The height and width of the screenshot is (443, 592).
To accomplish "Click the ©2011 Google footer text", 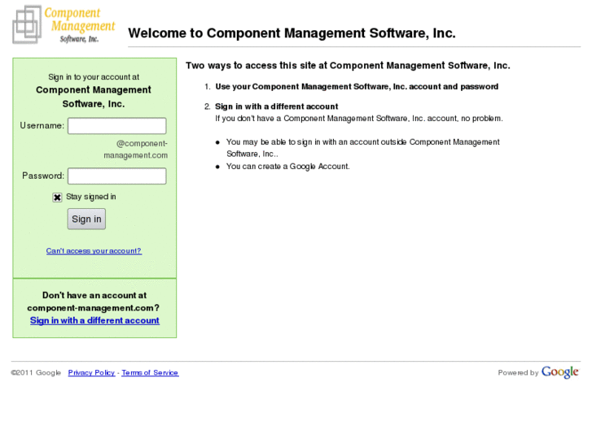I will (x=36, y=372).
